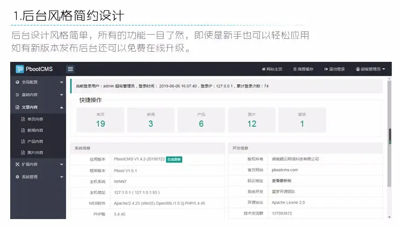
Task: Click the 网站主页 home icon
Action: coord(263,70)
